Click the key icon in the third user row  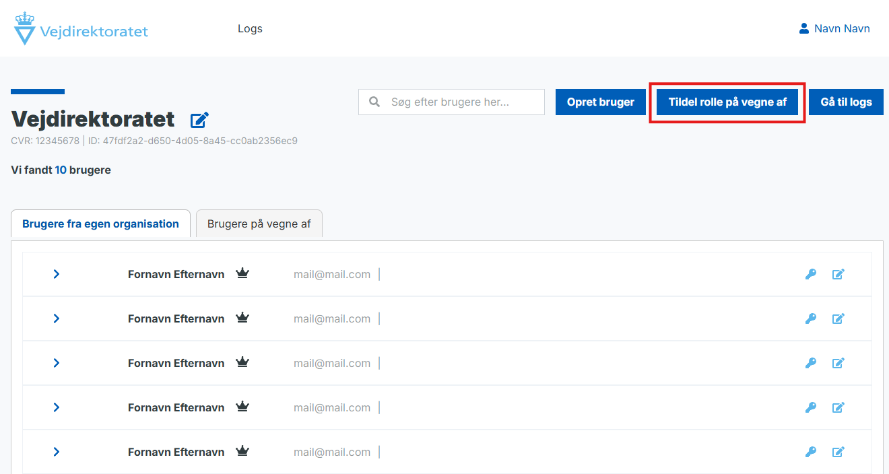(x=811, y=363)
